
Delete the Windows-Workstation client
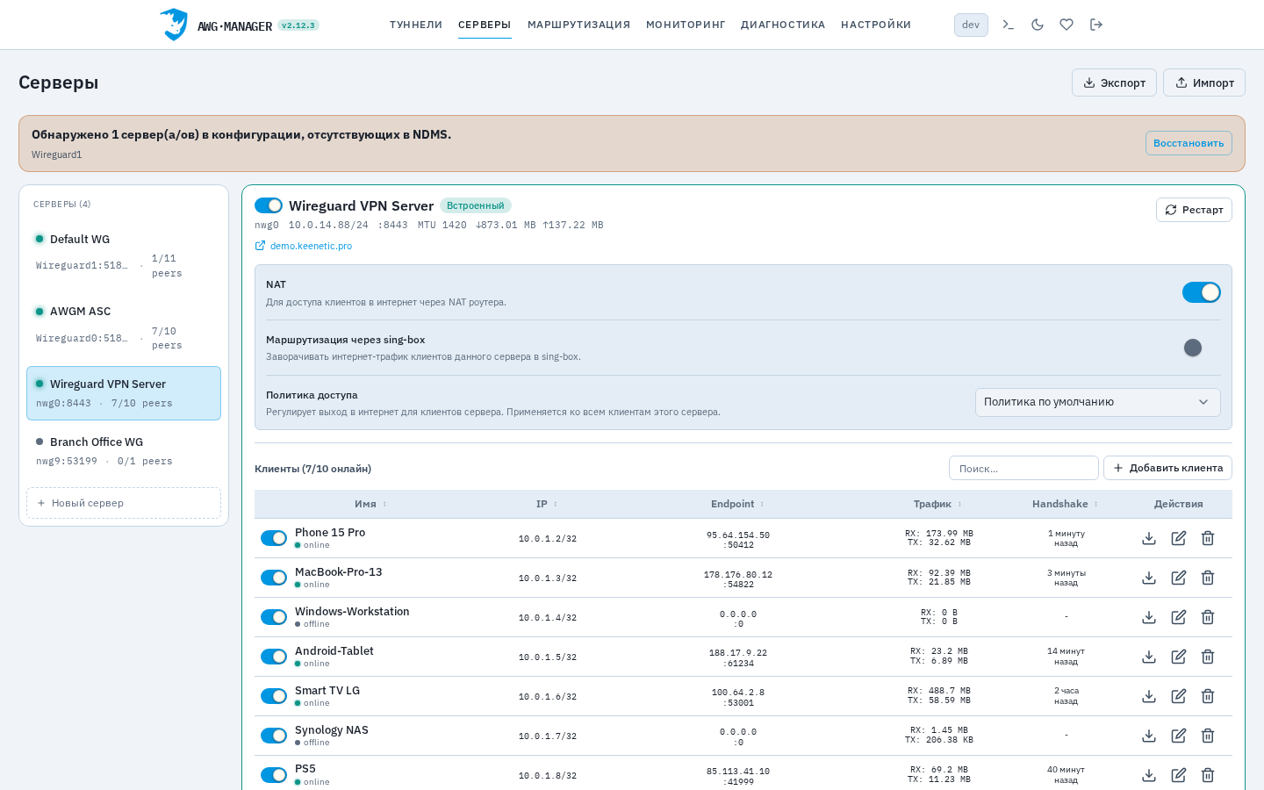[1208, 617]
